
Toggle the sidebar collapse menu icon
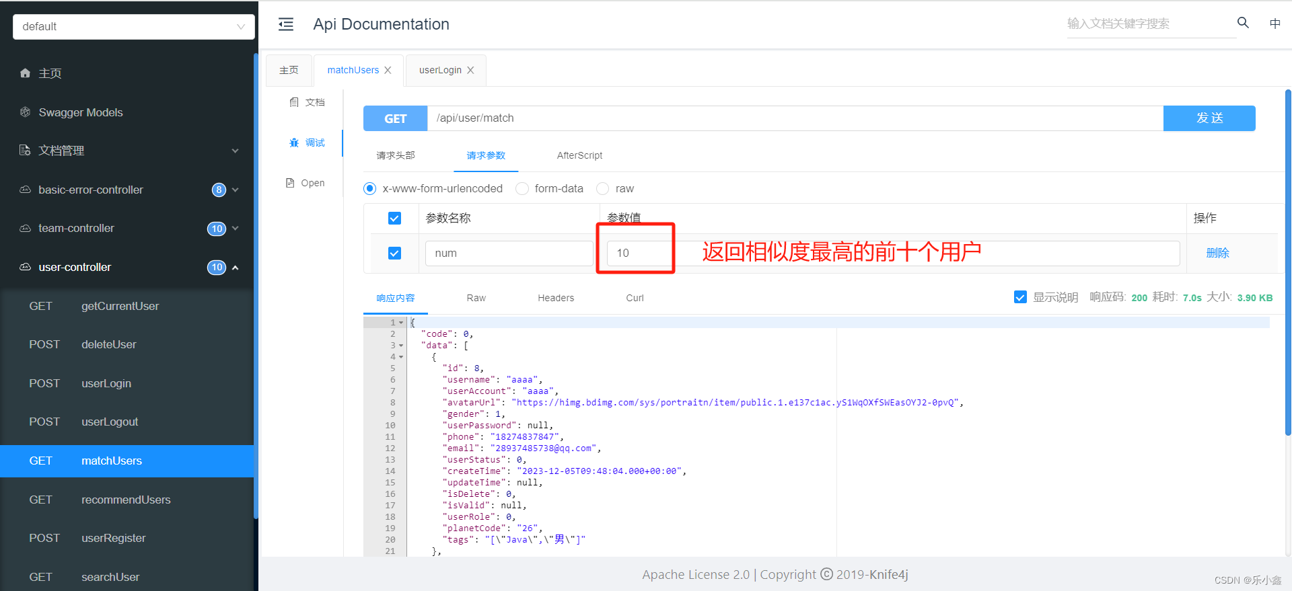(286, 25)
